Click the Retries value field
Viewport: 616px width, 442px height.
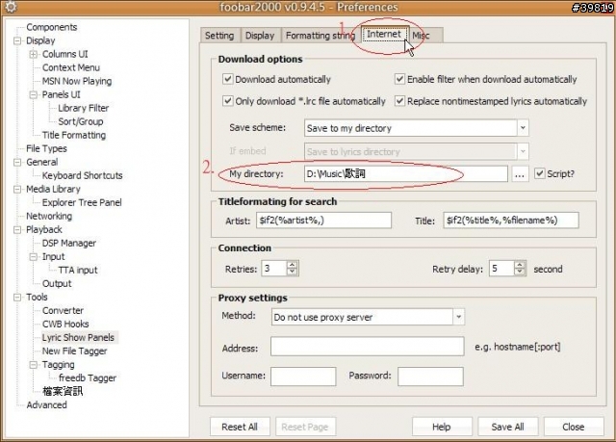(x=274, y=269)
